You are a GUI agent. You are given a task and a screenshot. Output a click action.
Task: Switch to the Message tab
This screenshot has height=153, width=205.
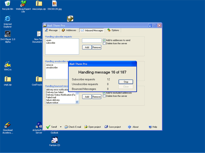click(51, 30)
